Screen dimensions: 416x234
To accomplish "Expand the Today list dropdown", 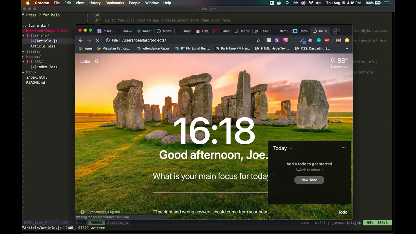I will click(291, 148).
